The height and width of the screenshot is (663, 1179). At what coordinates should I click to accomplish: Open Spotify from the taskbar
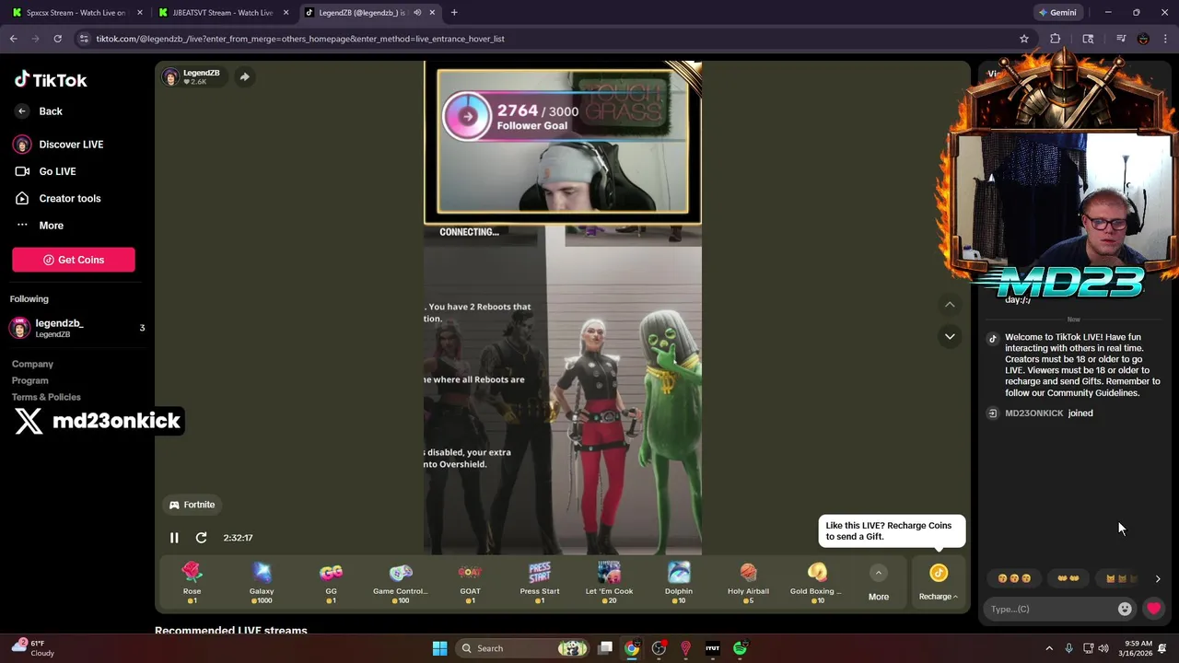tap(740, 648)
